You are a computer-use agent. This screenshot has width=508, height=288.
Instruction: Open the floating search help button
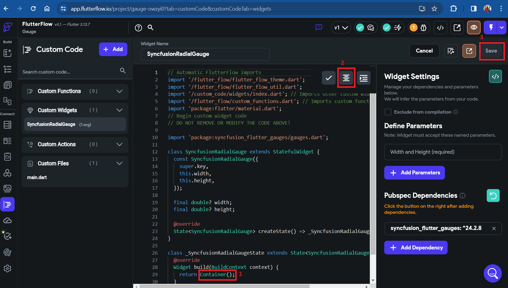click(493, 273)
